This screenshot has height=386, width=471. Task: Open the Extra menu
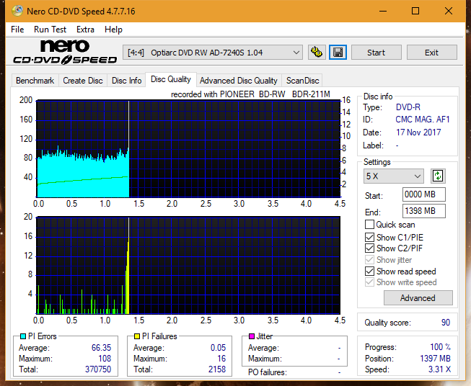coord(85,30)
